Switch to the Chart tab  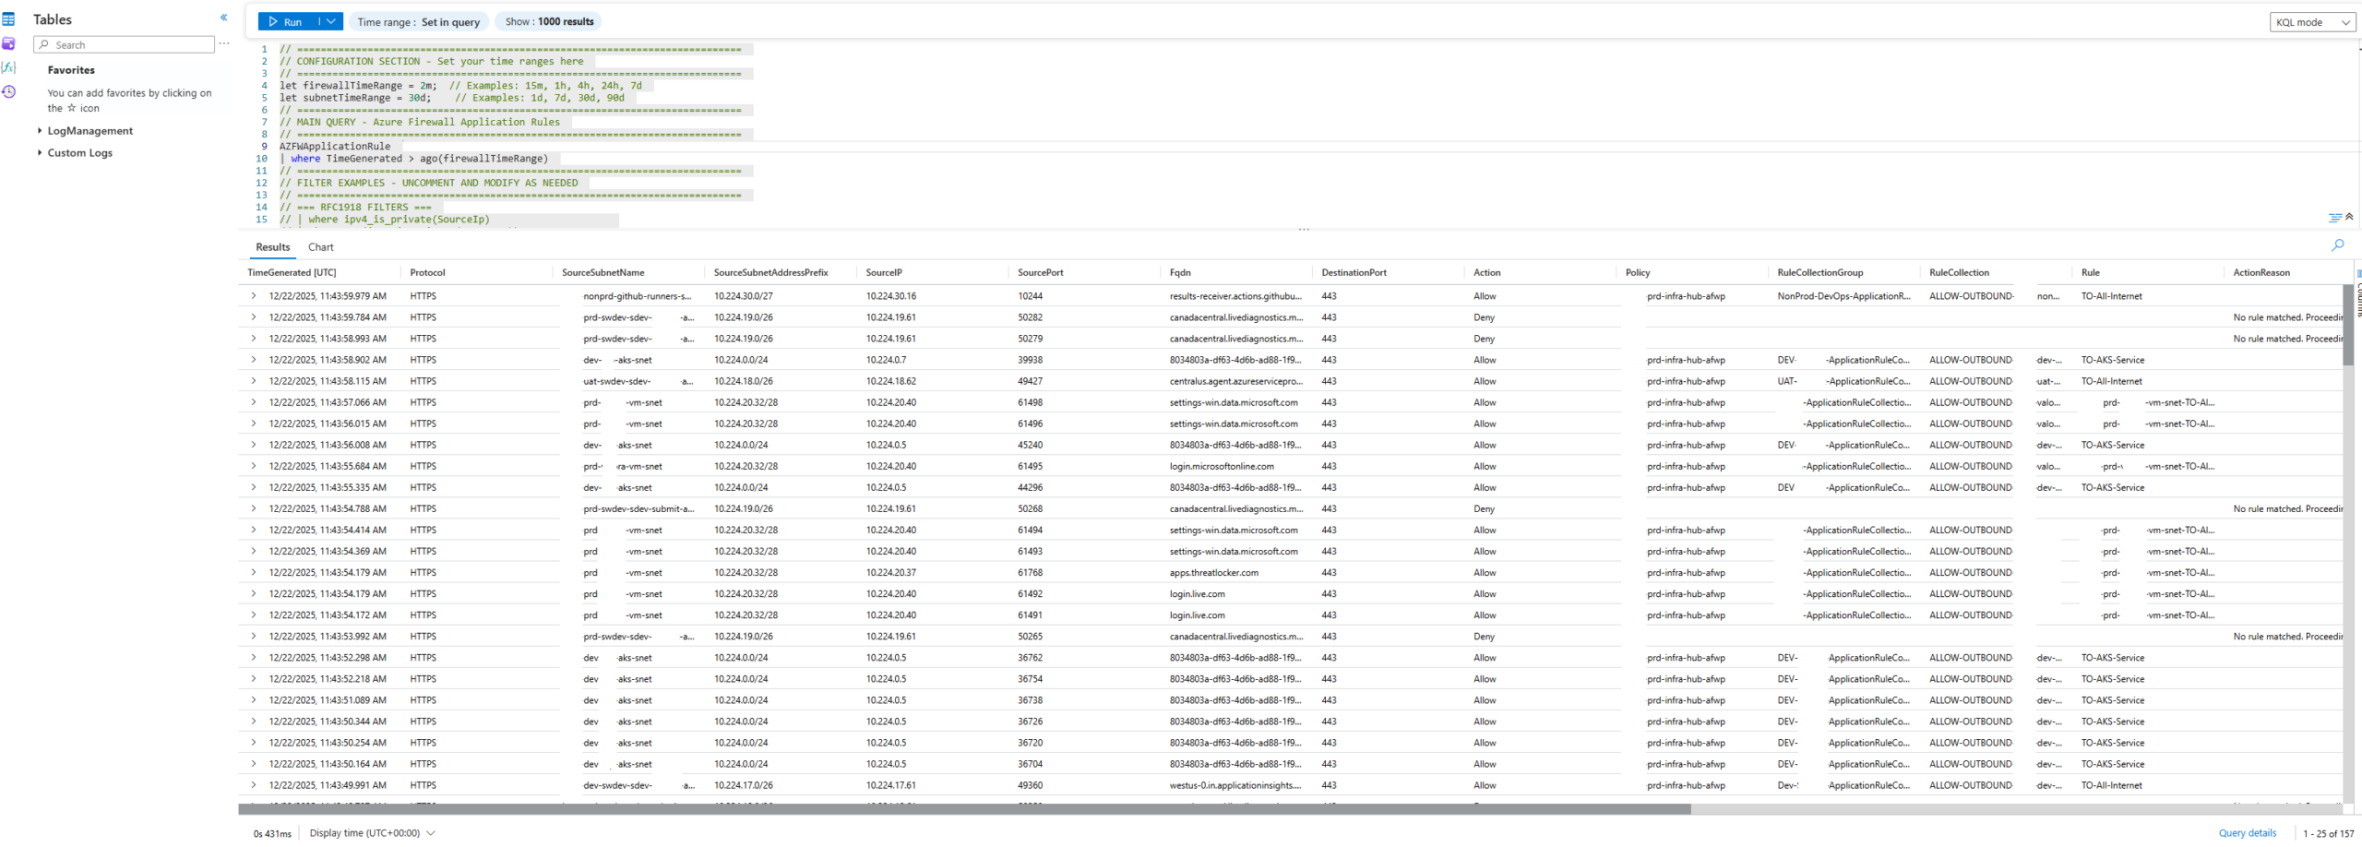(x=320, y=247)
